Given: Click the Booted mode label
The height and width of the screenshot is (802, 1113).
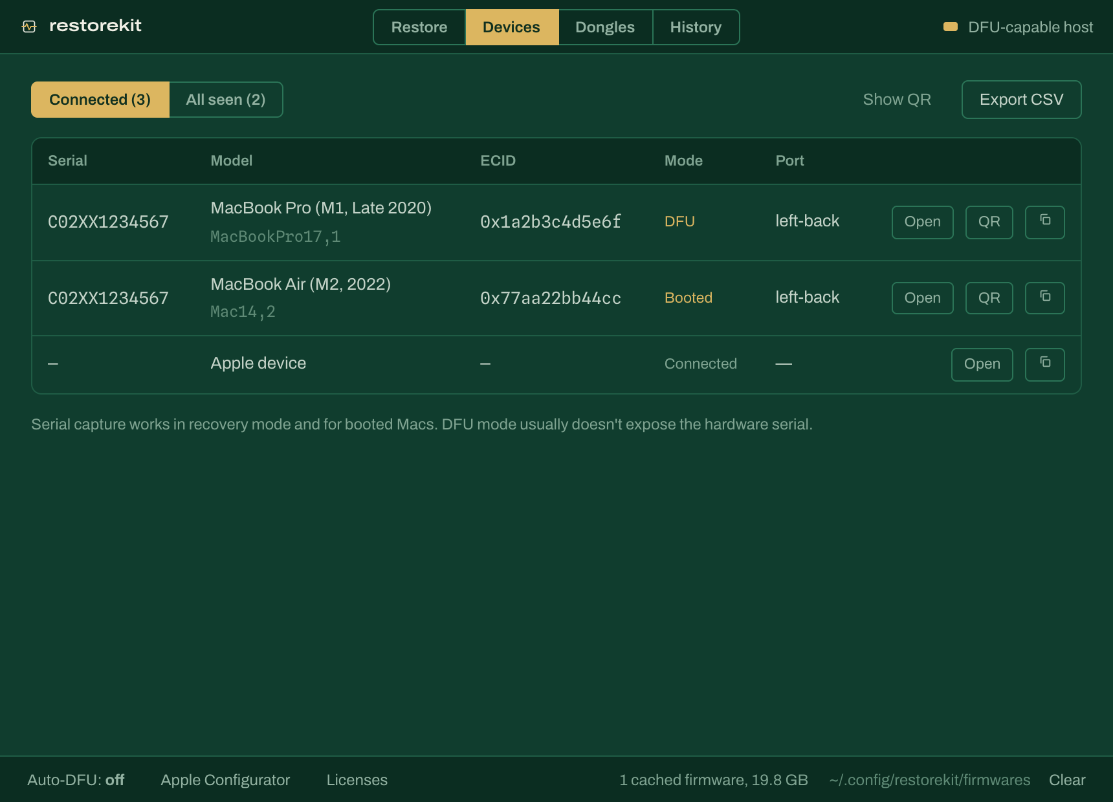Looking at the screenshot, I should click(689, 298).
